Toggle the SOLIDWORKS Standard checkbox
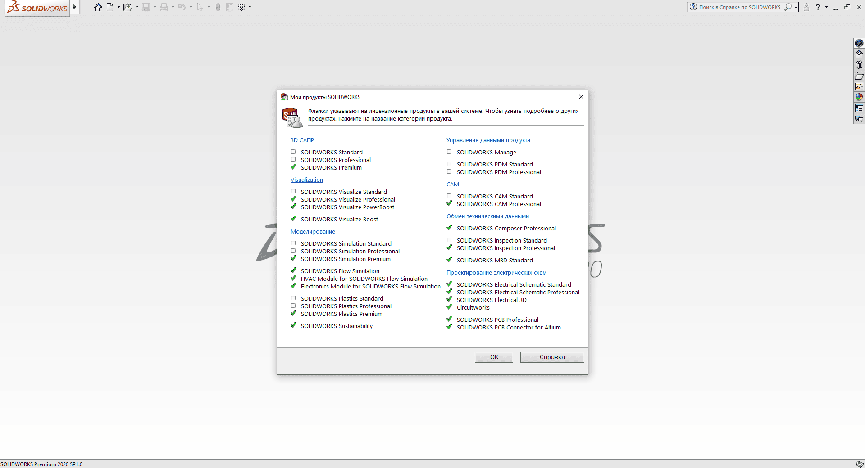This screenshot has height=468, width=865. click(293, 152)
